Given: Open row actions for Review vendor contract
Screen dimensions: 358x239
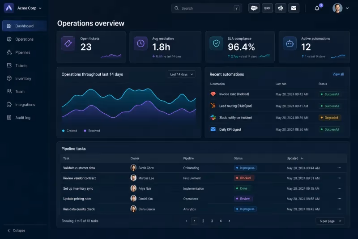Looking at the screenshot, I should click(339, 178).
